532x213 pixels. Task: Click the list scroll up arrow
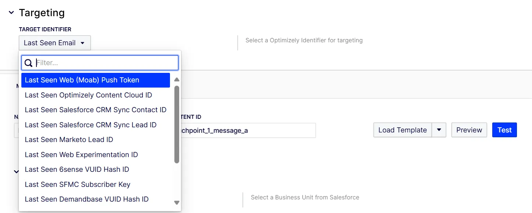(177, 79)
